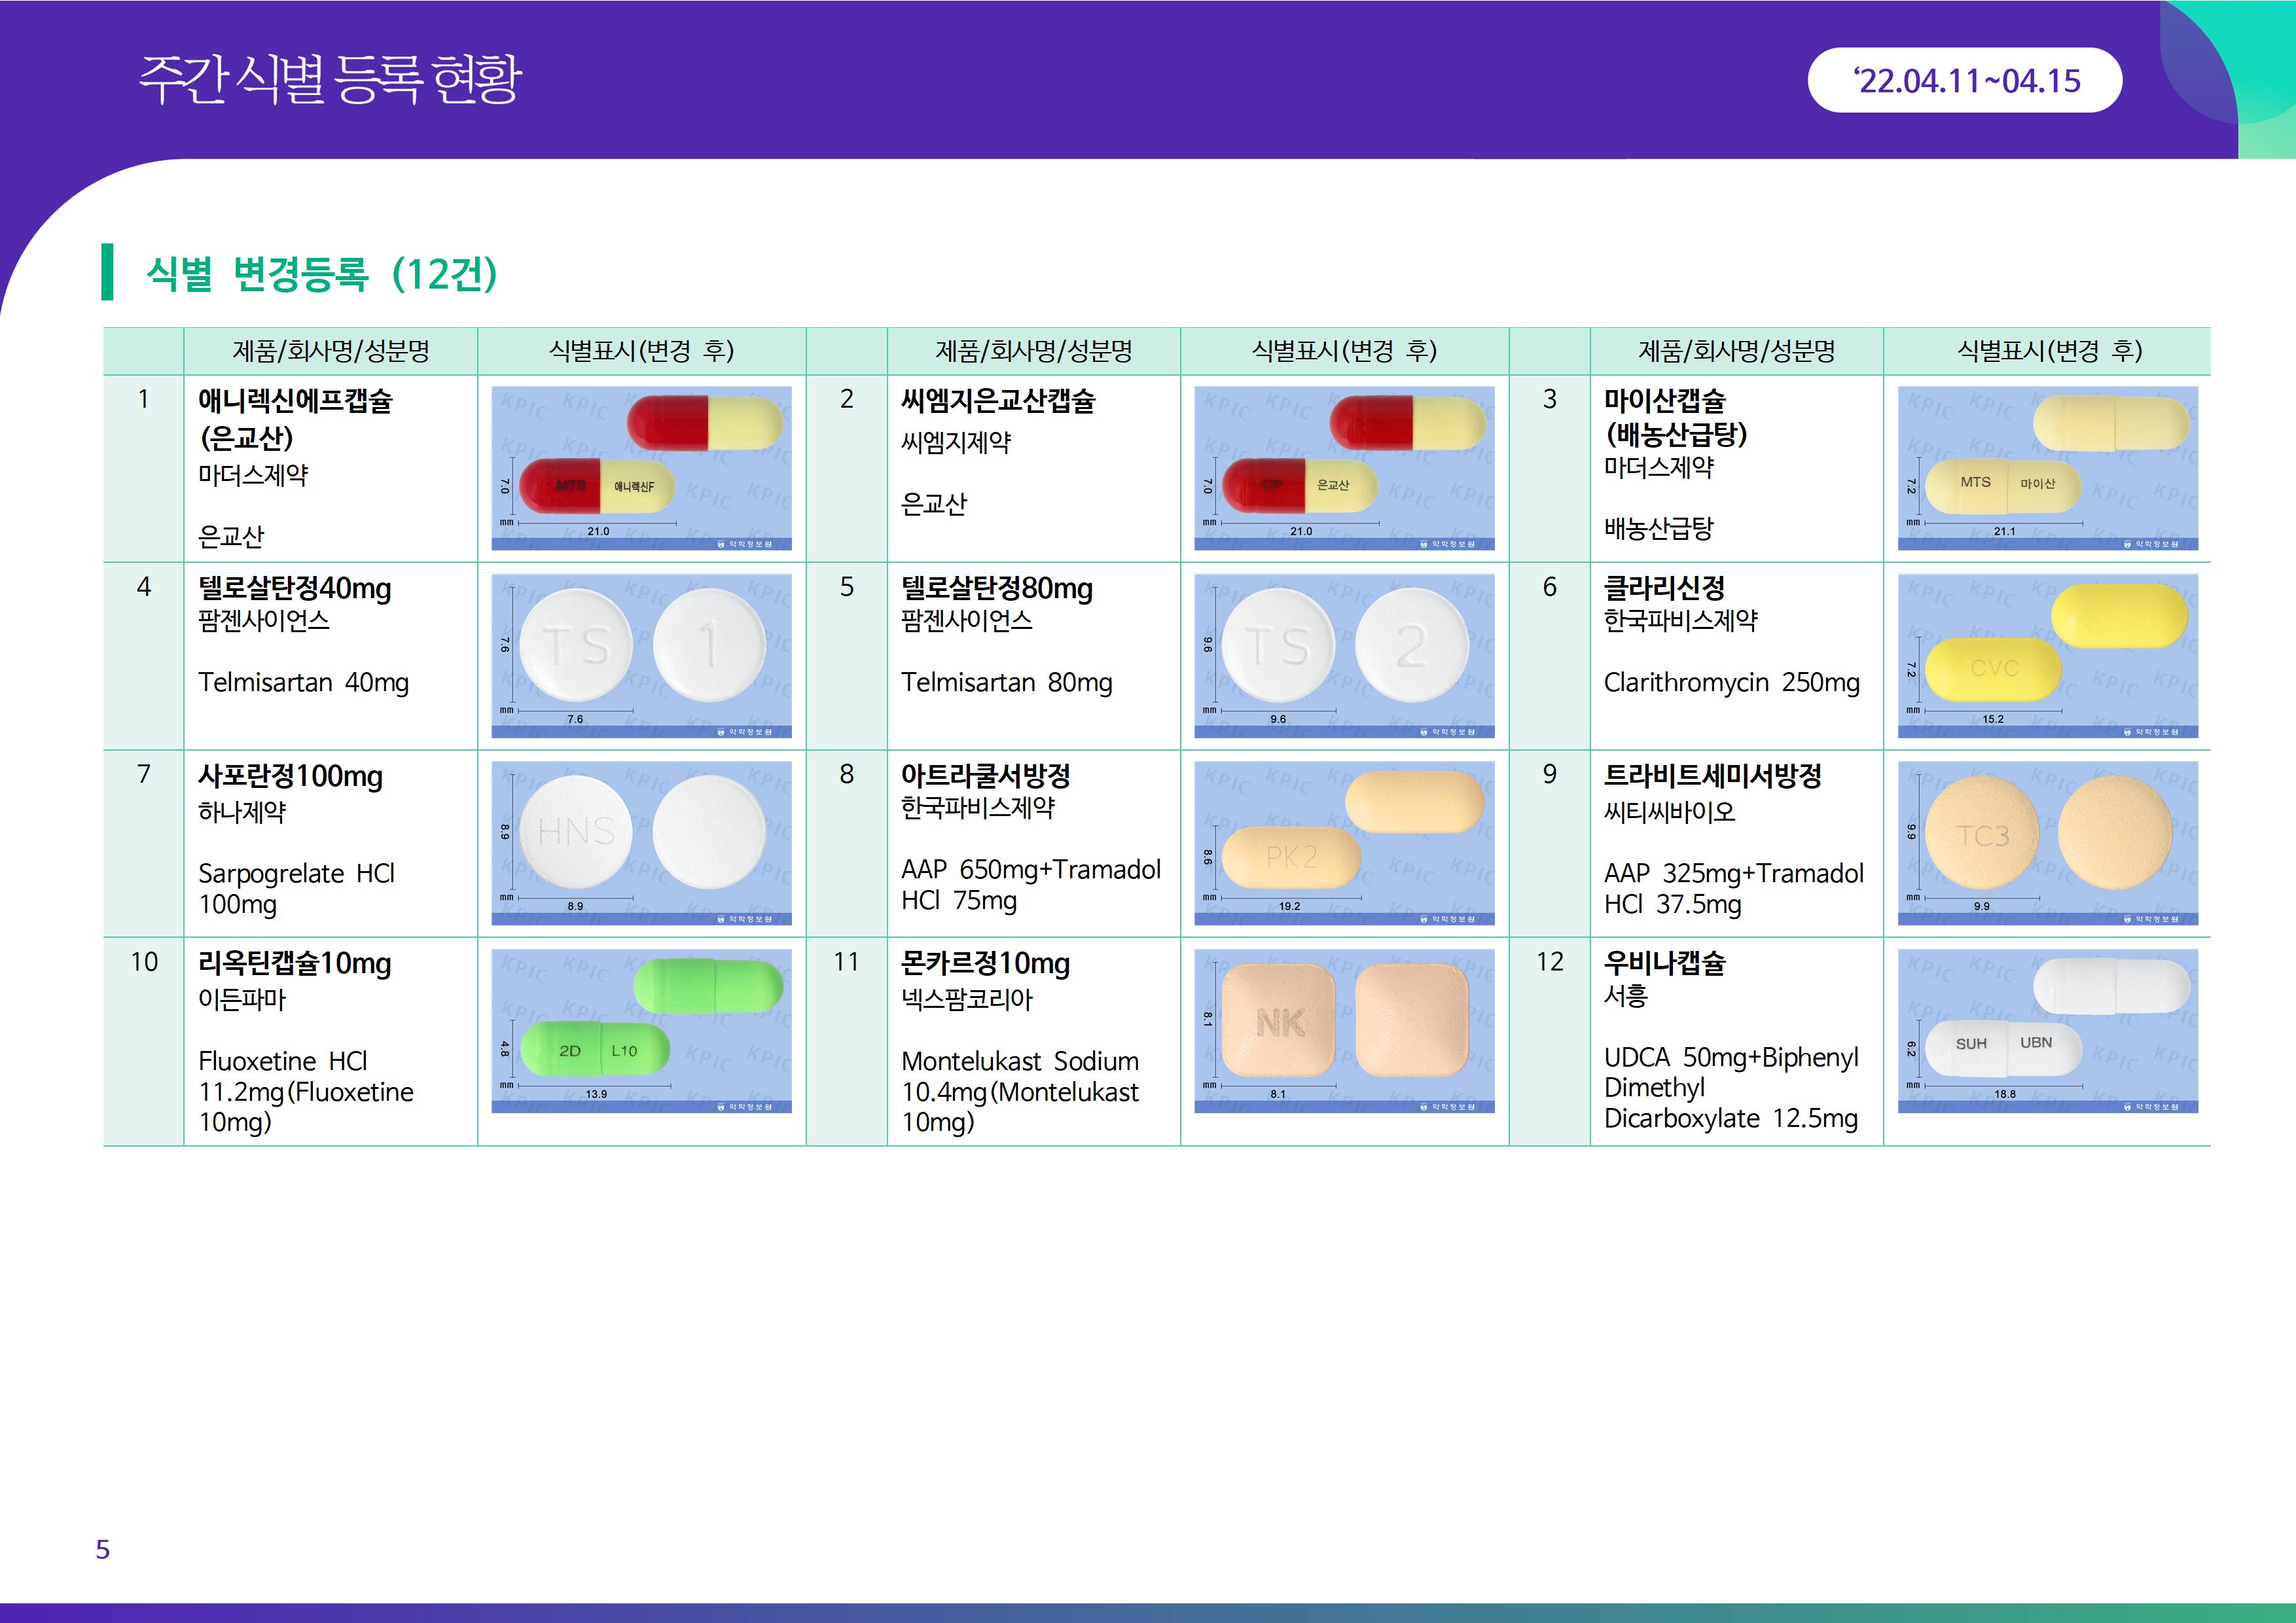The image size is (2296, 1623).
Task: Click page number 5 at bottom left
Action: coord(102,1549)
